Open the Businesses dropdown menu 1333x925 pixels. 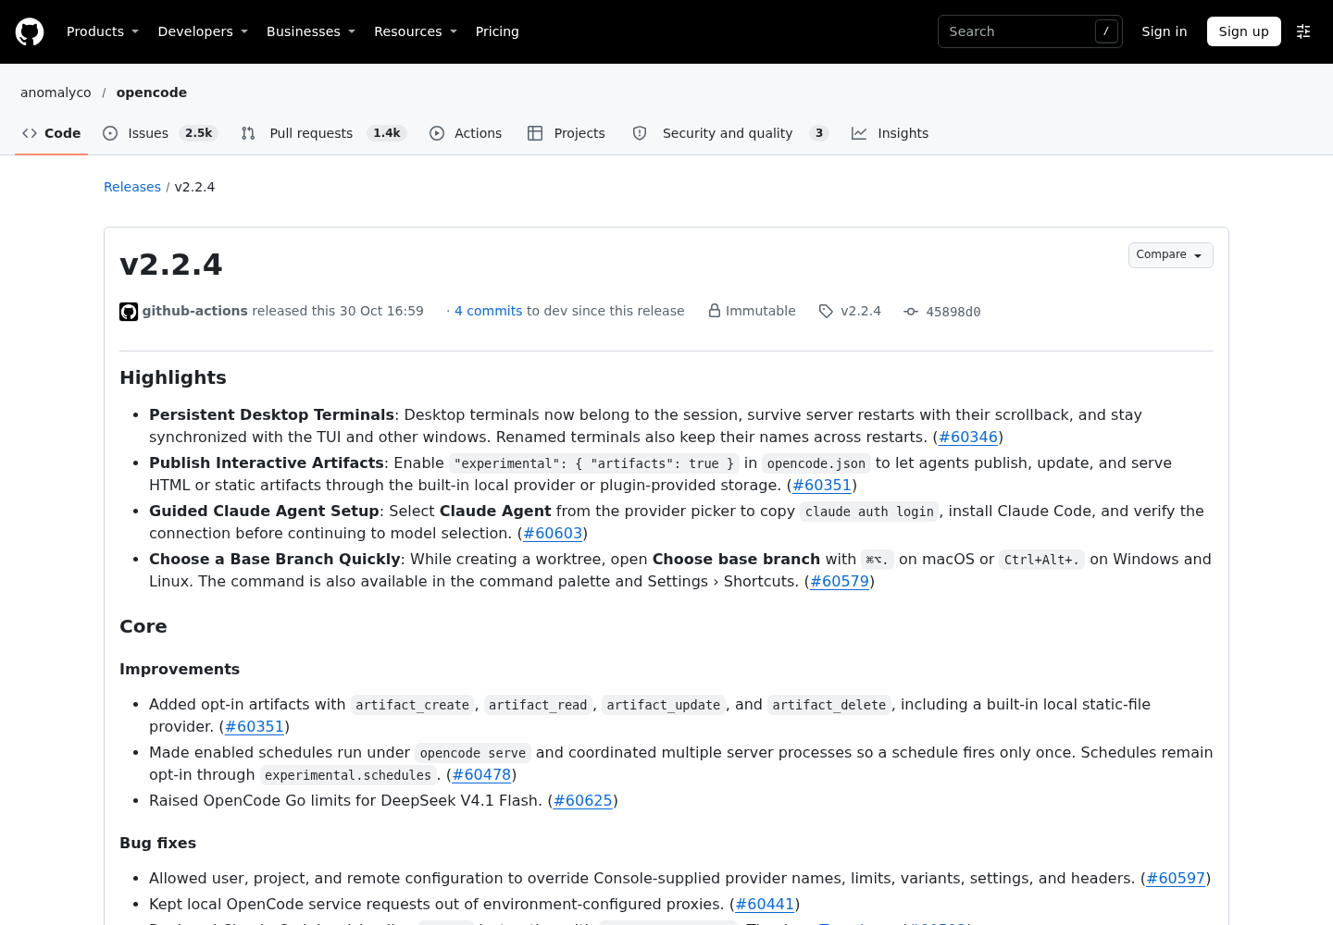tap(311, 31)
